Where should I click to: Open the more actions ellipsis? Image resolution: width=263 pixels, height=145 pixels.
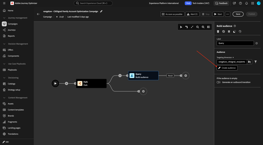(228, 14)
